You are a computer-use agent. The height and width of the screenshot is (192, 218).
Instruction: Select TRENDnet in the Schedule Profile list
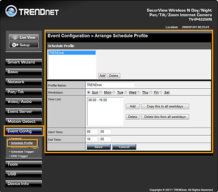[72, 53]
